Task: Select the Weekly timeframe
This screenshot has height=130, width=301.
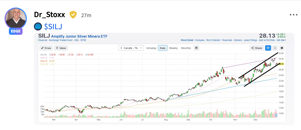Action: click(173, 48)
